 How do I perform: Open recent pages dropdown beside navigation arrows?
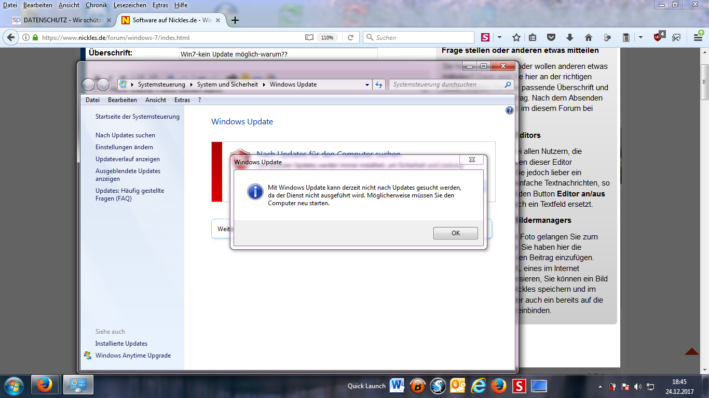[113, 84]
